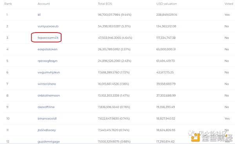Select the USD valuation 238,849,029.14
The width and height of the screenshot is (235, 144).
coord(167,15)
